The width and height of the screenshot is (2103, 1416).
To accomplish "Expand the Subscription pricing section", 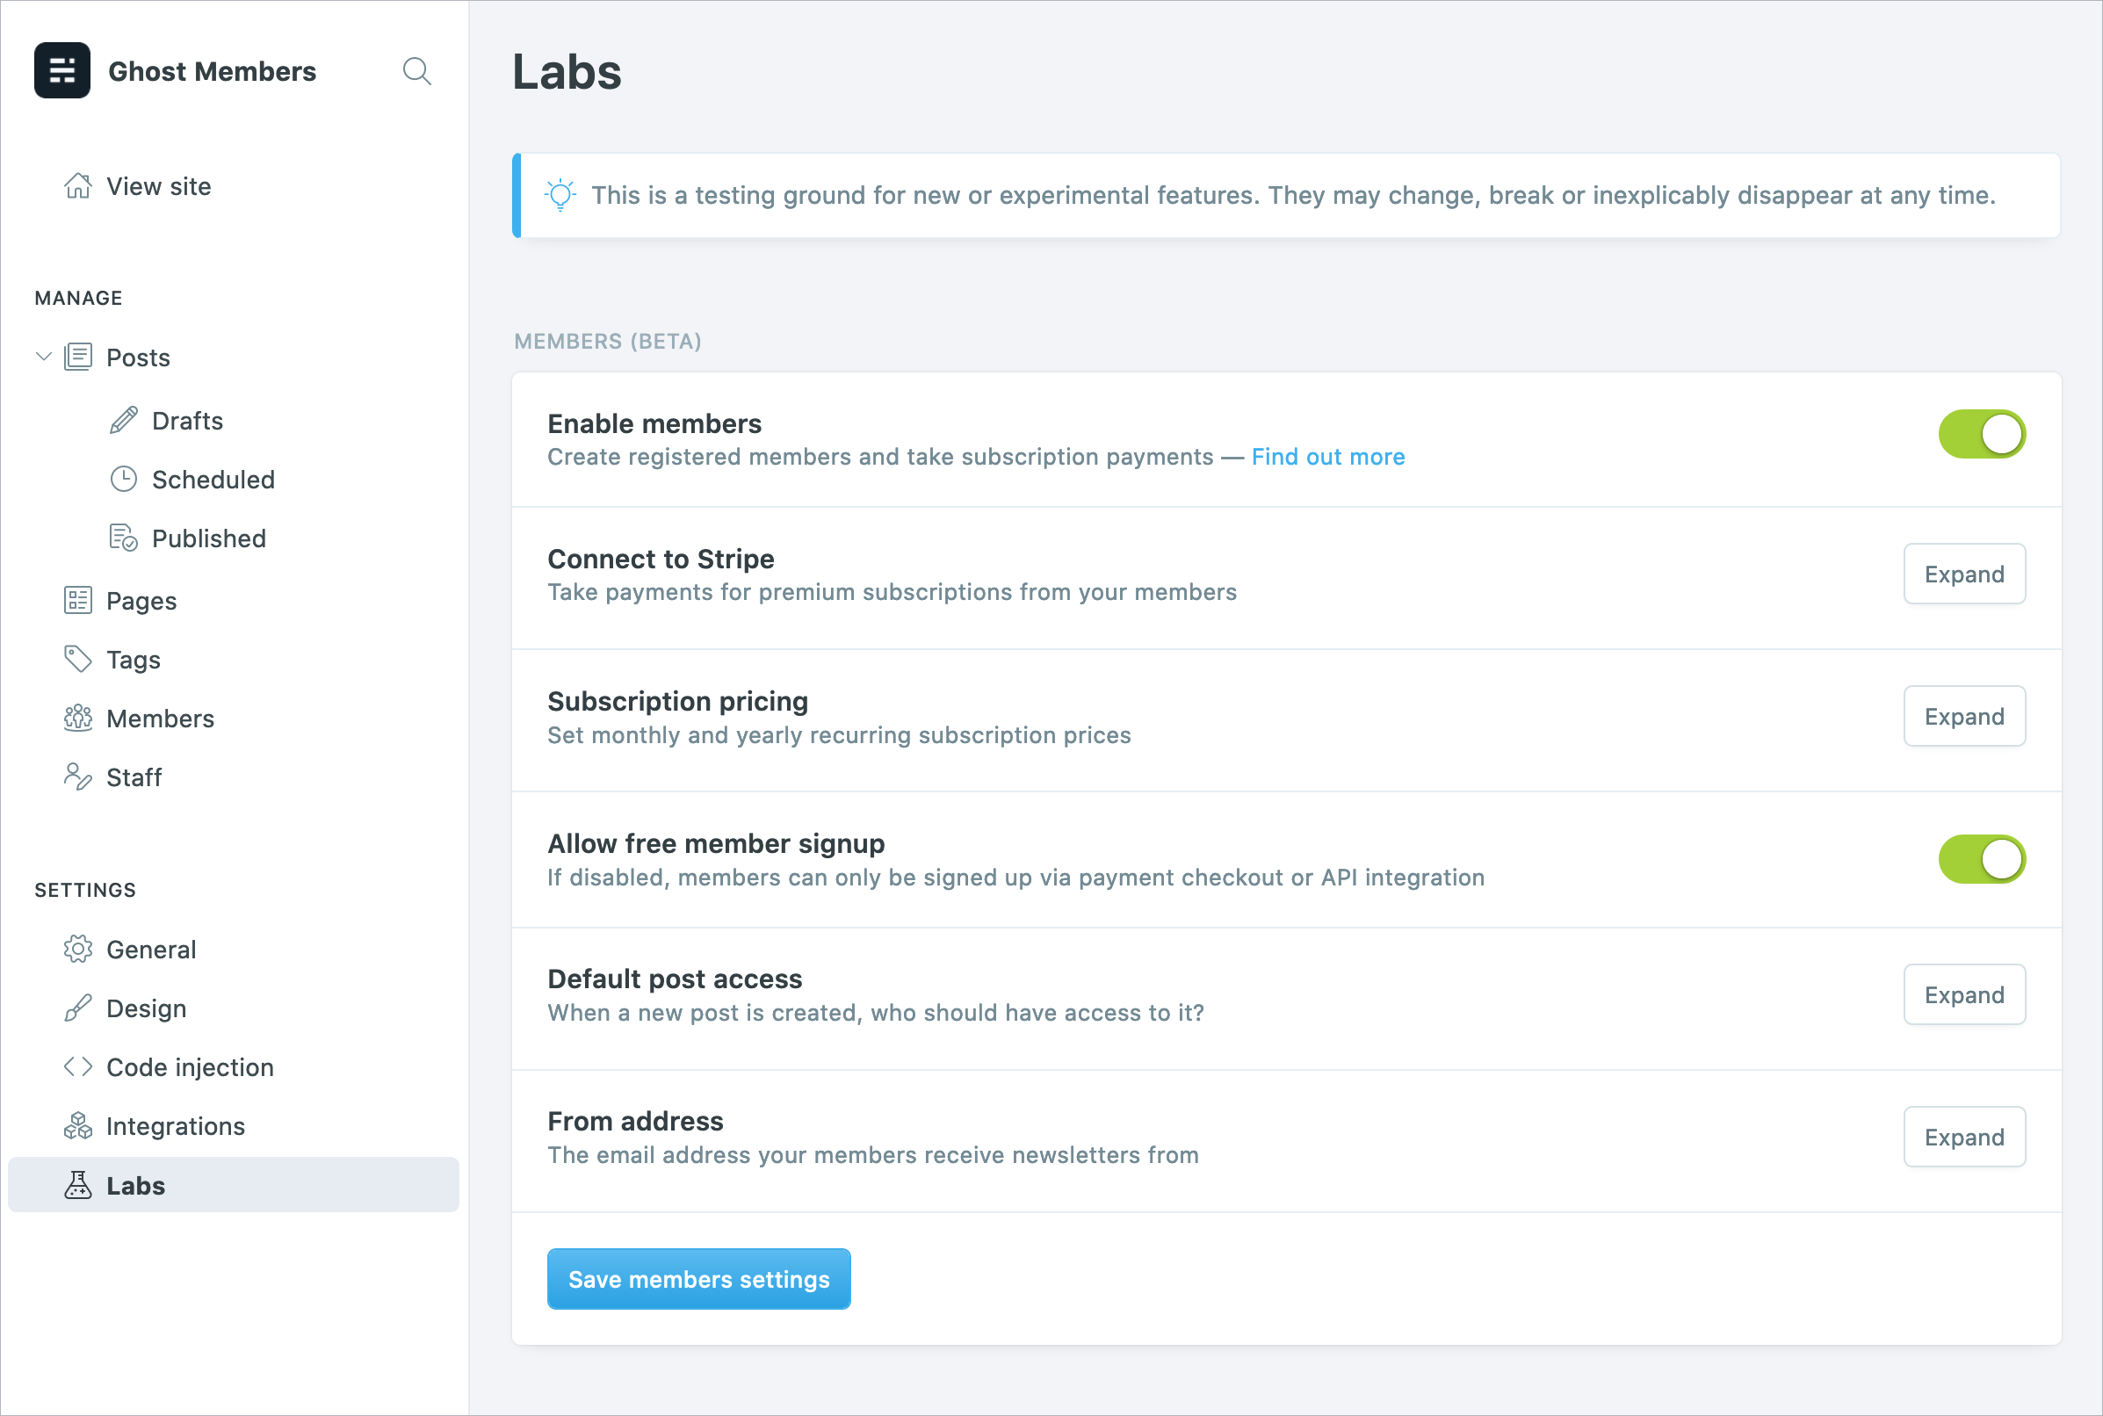I will (x=1963, y=717).
